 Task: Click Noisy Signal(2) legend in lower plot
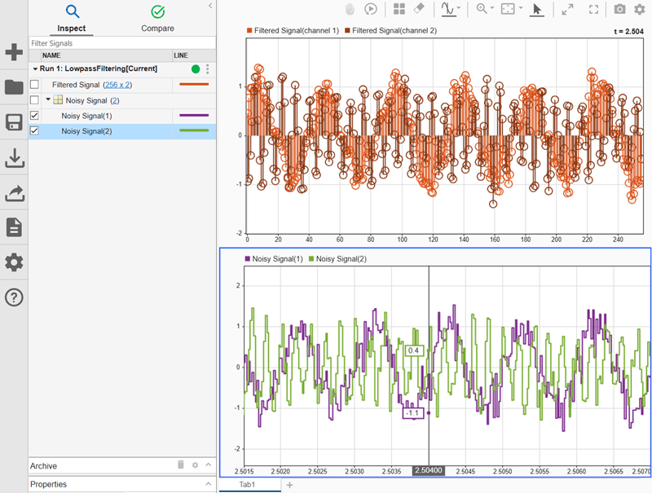tap(337, 258)
